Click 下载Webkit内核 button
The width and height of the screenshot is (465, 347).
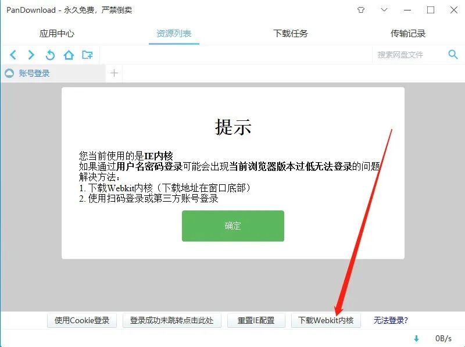pyautogui.click(x=326, y=320)
